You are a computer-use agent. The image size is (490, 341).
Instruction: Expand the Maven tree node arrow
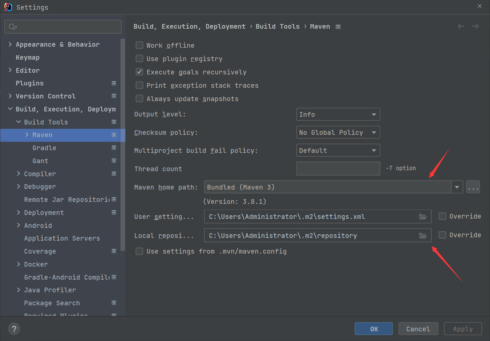click(x=27, y=135)
